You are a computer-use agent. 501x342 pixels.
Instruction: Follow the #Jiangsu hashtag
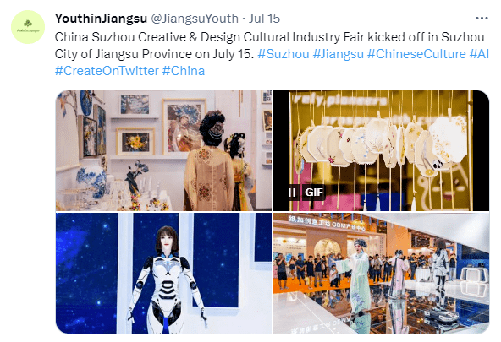tap(338, 54)
